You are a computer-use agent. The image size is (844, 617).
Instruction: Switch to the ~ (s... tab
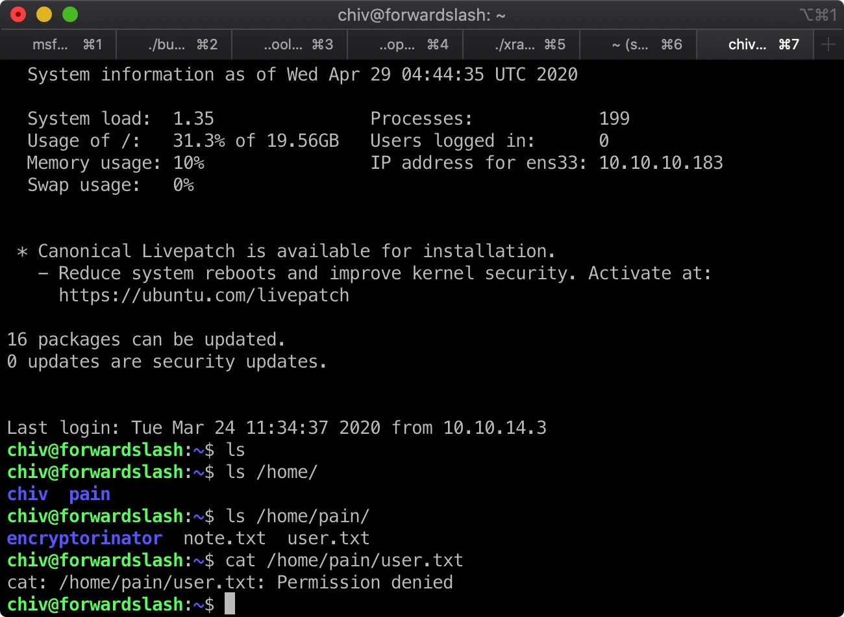click(638, 45)
